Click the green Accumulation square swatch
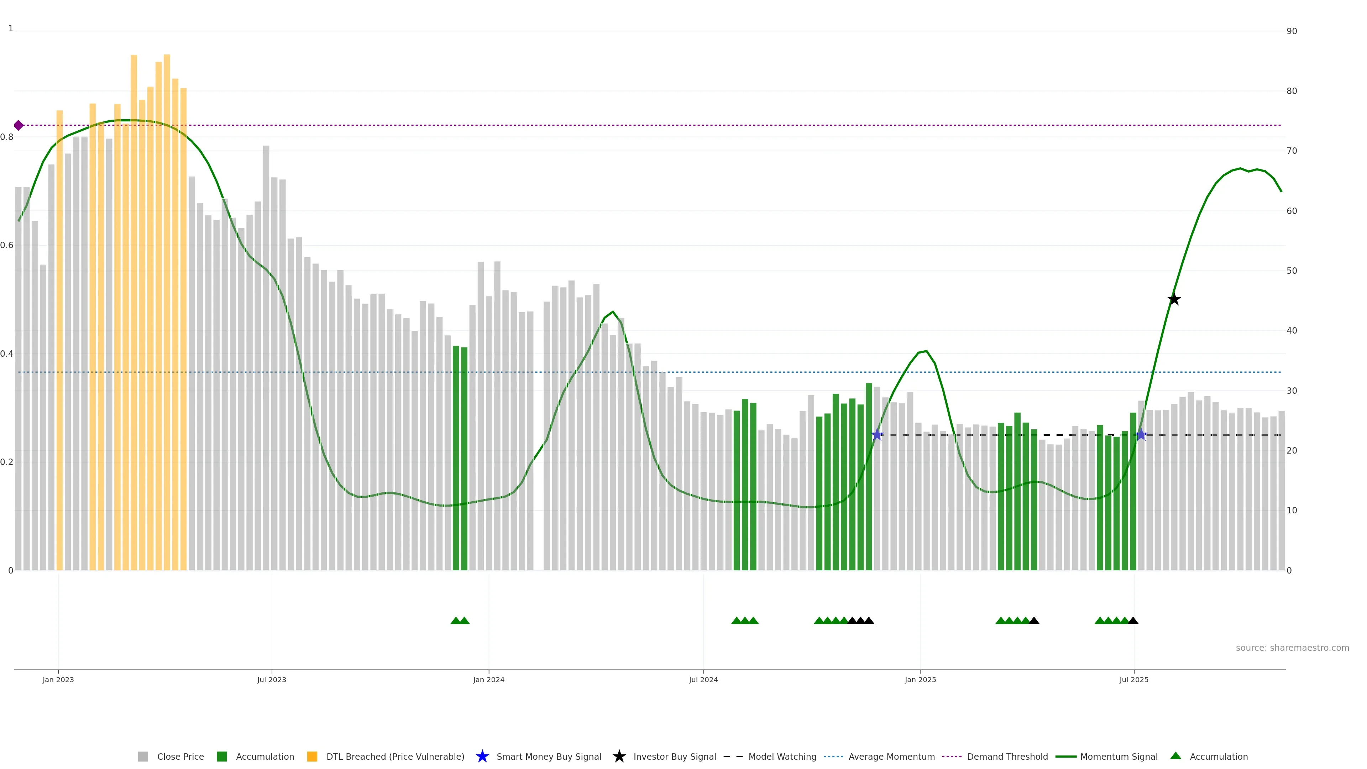Image resolution: width=1367 pixels, height=769 pixels. (222, 756)
